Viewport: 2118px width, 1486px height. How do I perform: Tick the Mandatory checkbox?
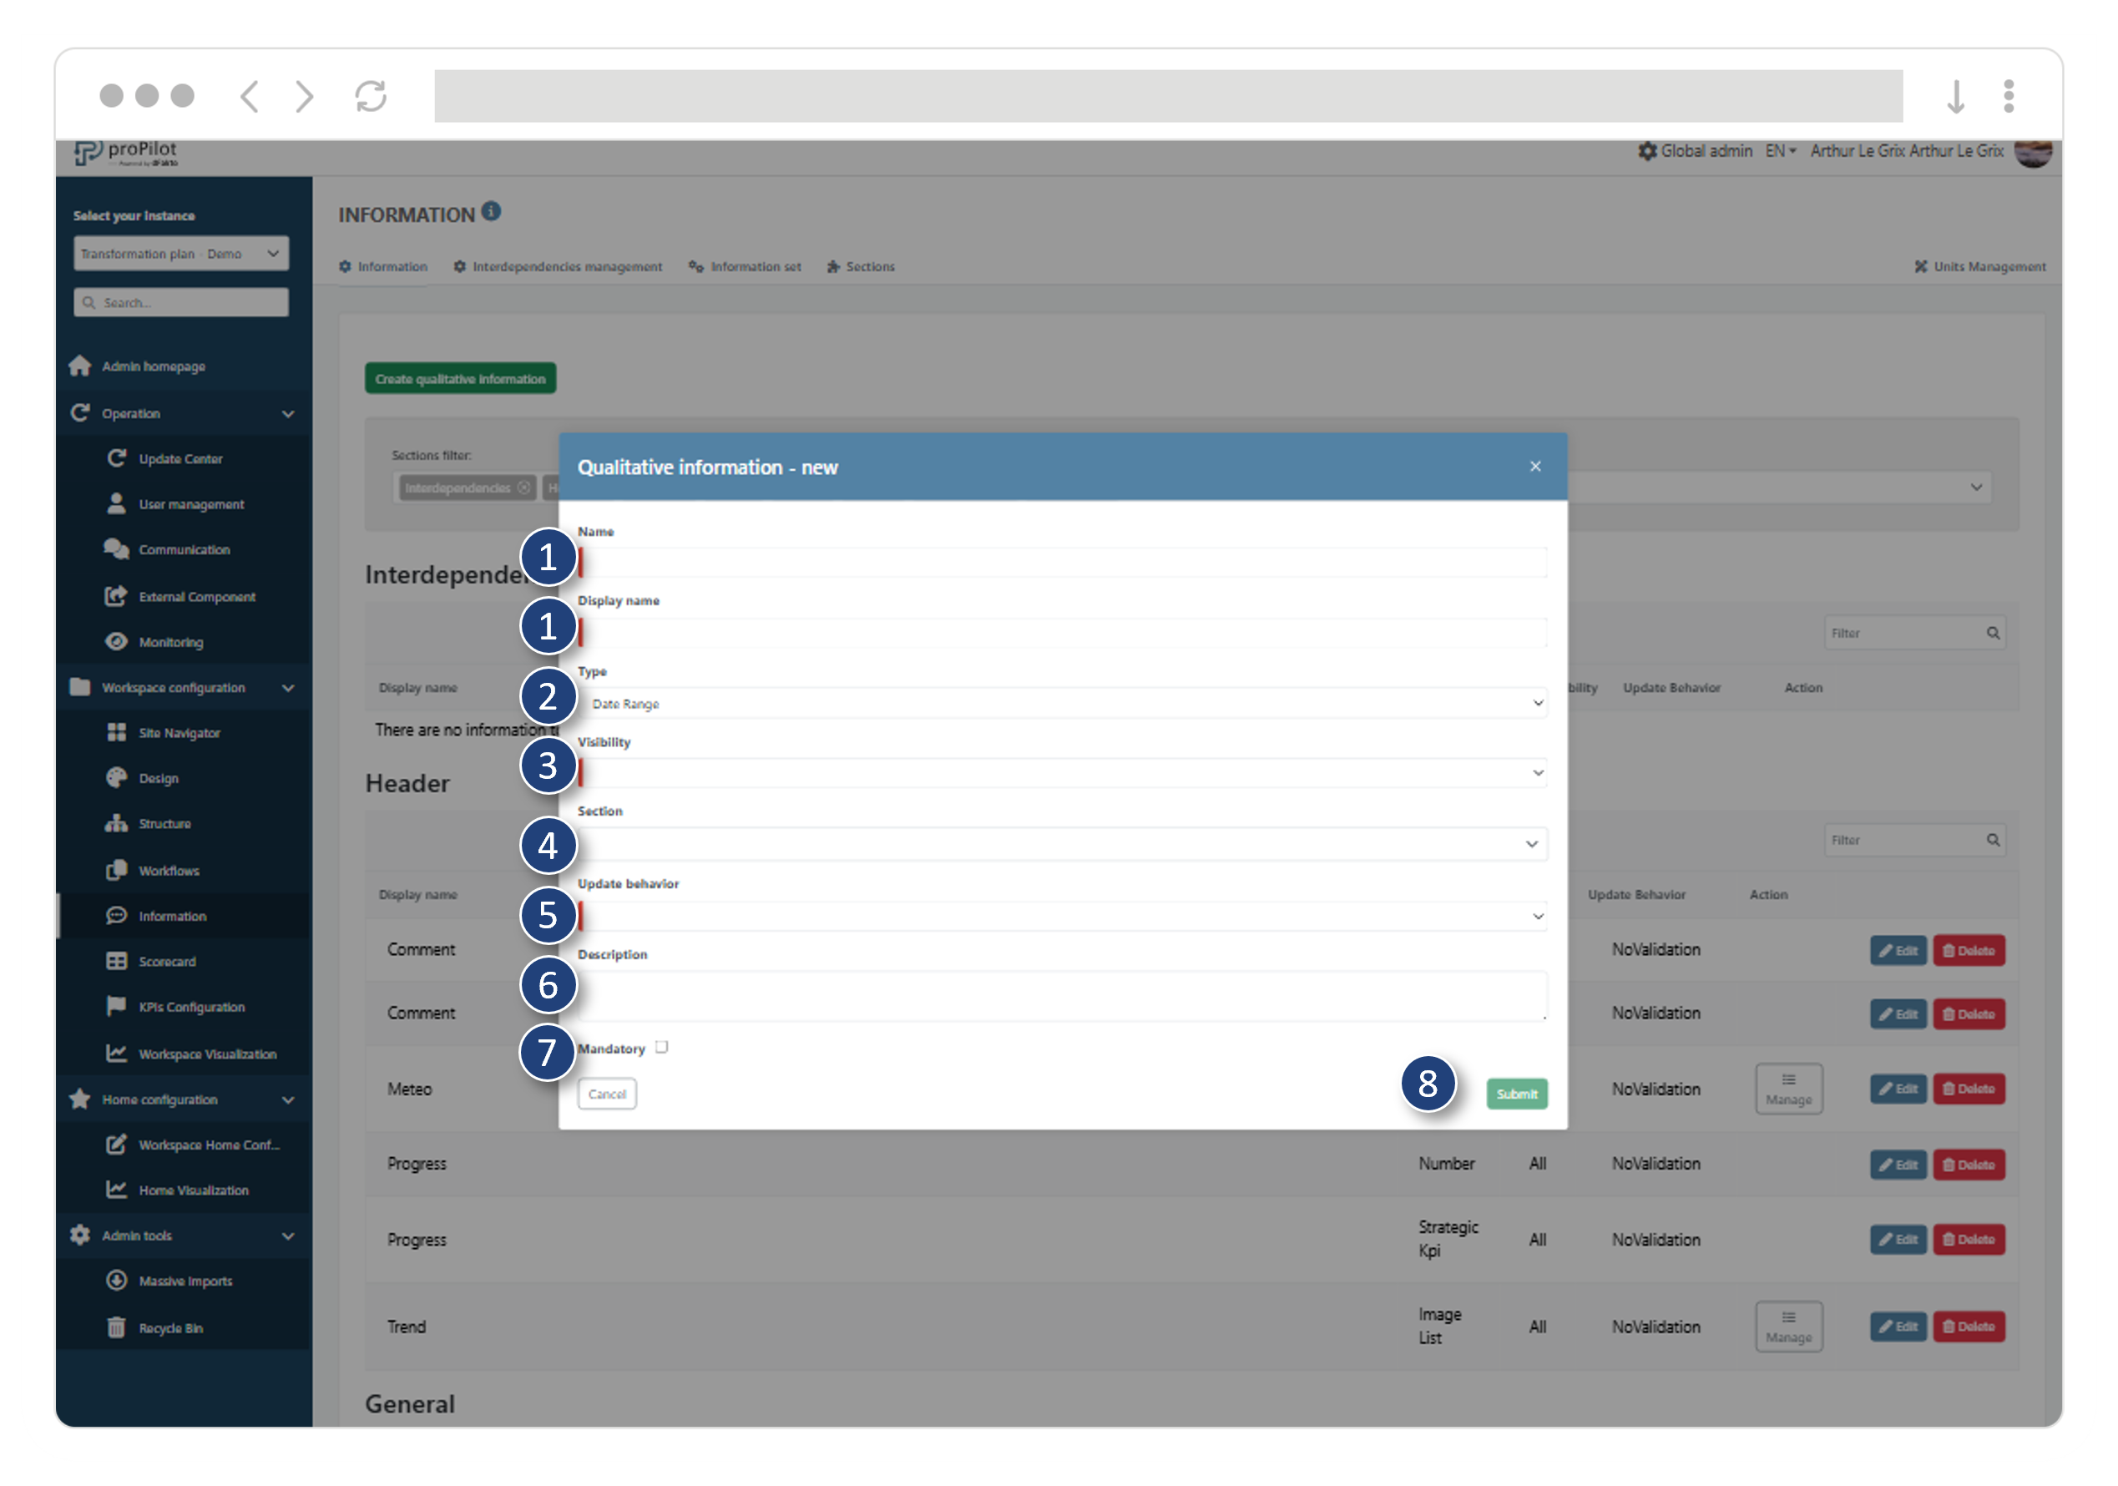pyautogui.click(x=661, y=1047)
